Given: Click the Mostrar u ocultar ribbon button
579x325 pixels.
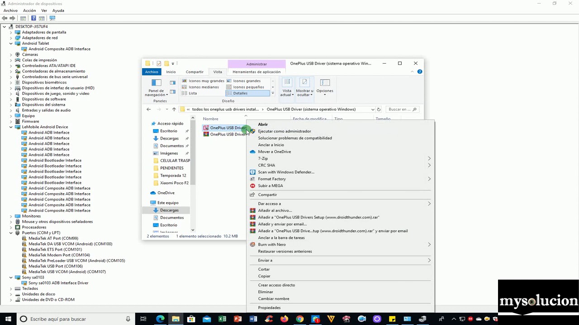Looking at the screenshot, I should coord(304,88).
